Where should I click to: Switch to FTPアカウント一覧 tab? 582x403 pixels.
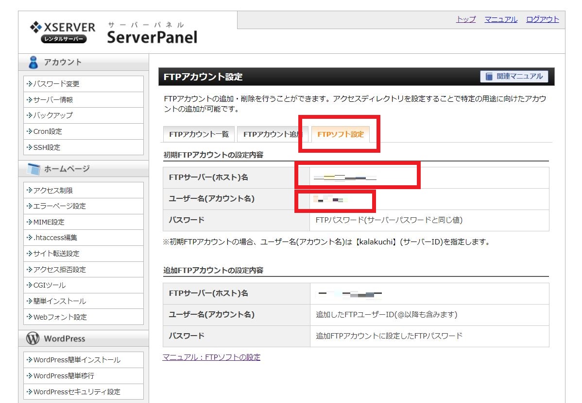click(x=199, y=134)
